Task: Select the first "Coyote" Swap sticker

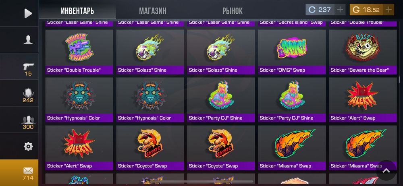Action: click(x=150, y=148)
